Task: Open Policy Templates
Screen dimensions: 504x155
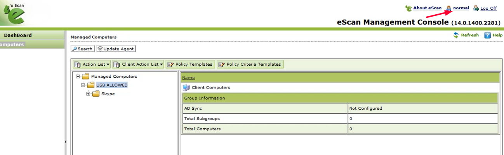Action: [x=190, y=64]
